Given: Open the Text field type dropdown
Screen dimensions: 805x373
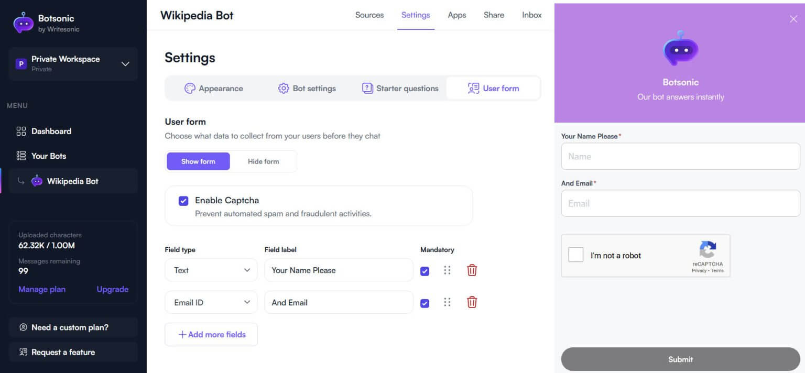Looking at the screenshot, I should (211, 270).
